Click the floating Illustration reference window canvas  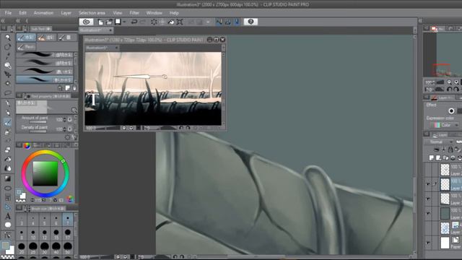[153, 88]
